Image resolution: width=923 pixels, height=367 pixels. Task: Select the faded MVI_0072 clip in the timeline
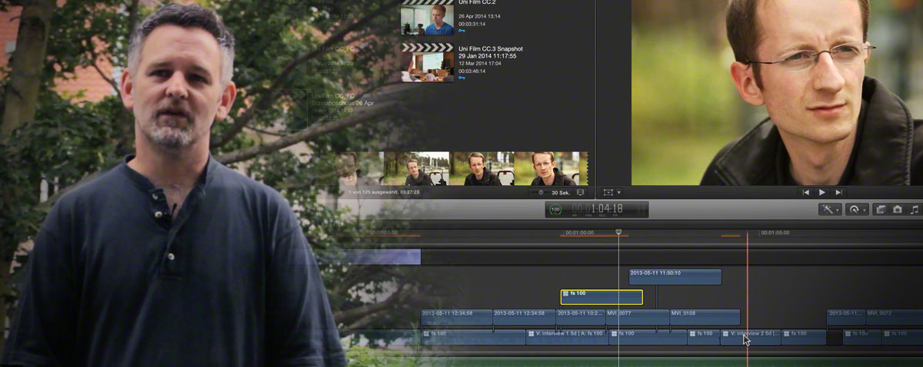point(895,317)
